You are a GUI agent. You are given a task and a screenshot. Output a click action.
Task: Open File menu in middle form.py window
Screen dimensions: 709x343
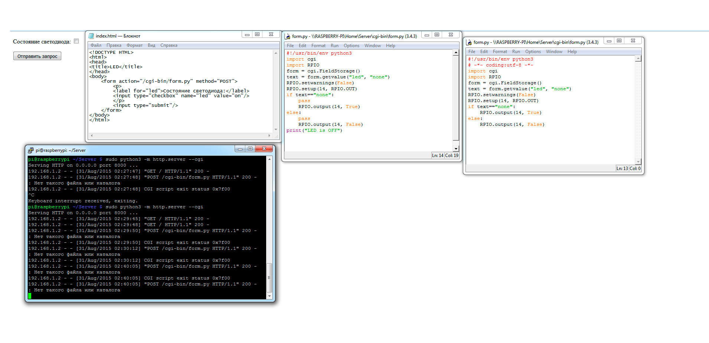[x=290, y=46]
